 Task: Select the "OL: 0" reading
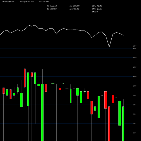[95, 12]
